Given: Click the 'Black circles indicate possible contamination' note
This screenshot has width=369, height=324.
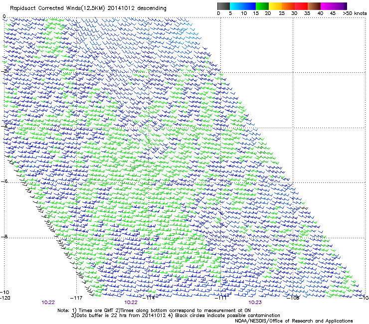Looking at the screenshot, I should pos(227,316).
